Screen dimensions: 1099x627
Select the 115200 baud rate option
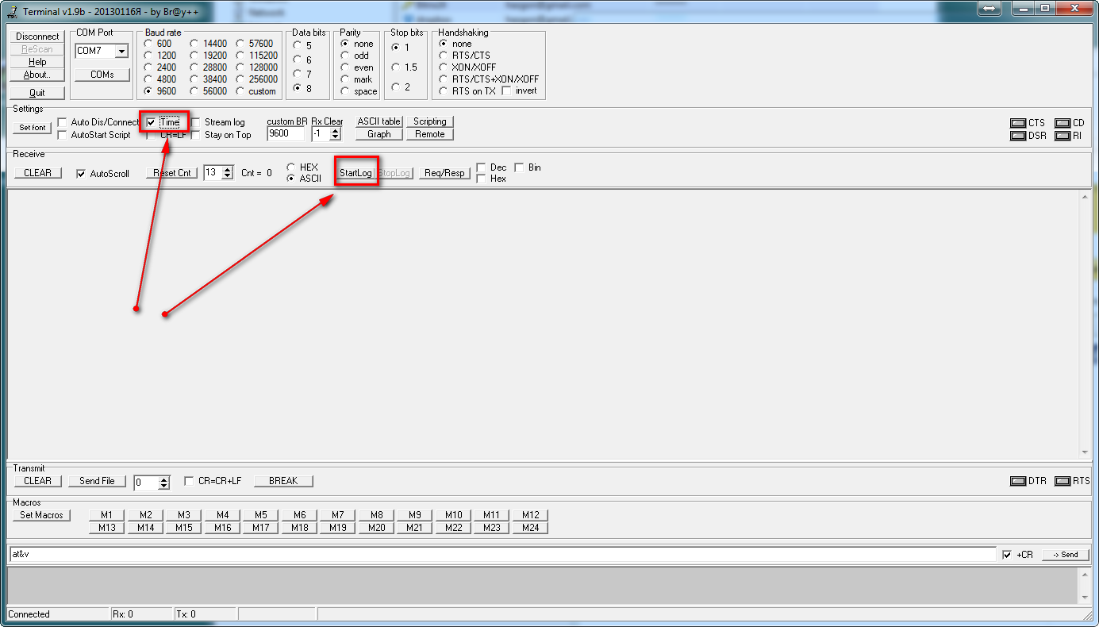click(241, 56)
